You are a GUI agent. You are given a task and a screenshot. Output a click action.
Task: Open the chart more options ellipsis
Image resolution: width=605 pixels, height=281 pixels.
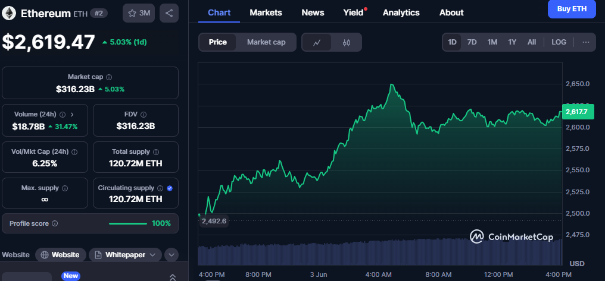pos(586,42)
